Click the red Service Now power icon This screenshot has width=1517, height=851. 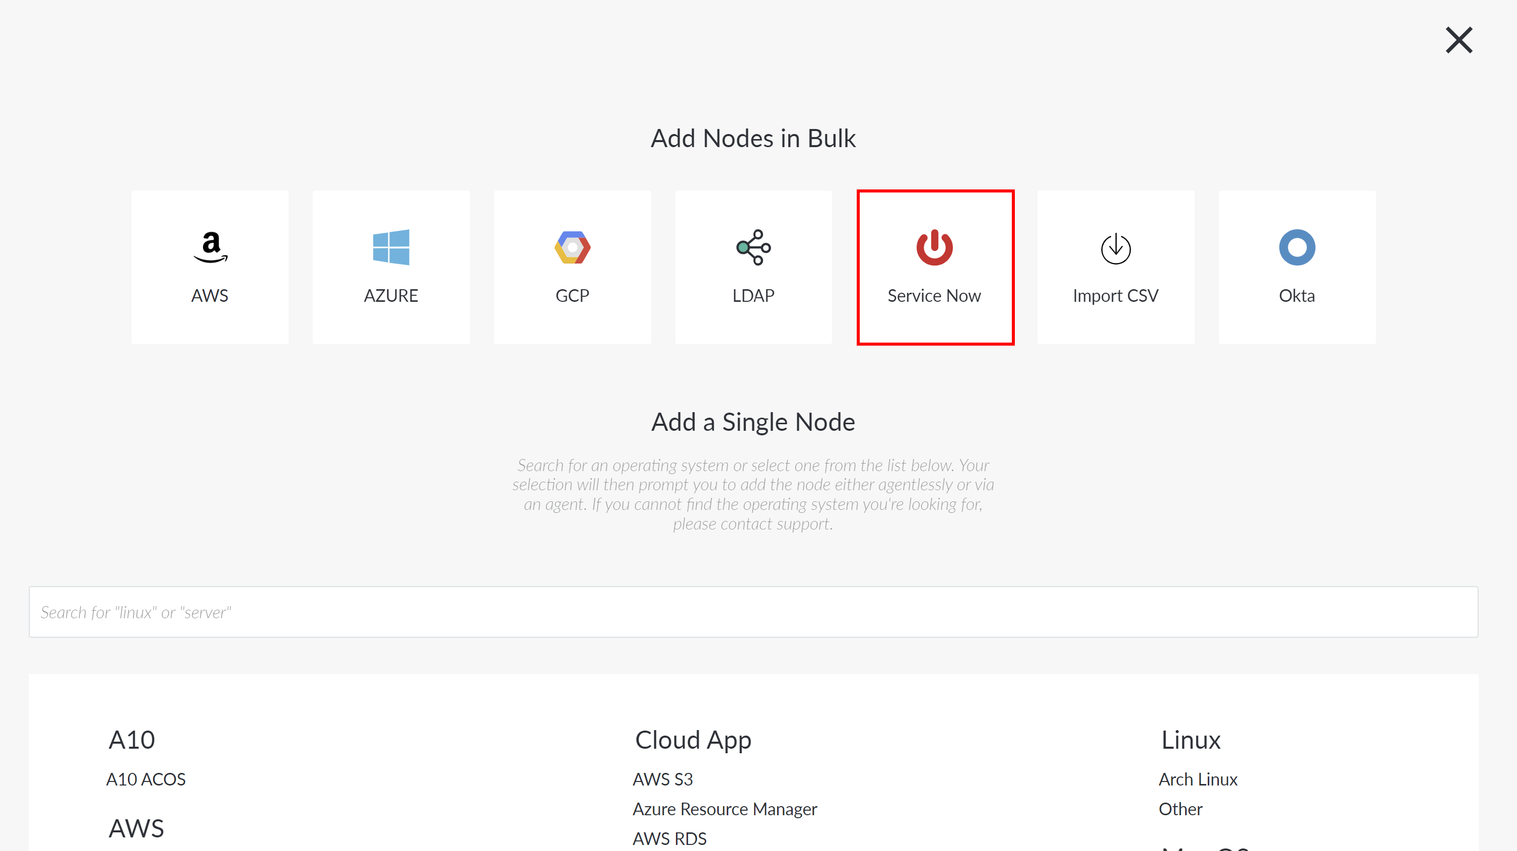(935, 247)
